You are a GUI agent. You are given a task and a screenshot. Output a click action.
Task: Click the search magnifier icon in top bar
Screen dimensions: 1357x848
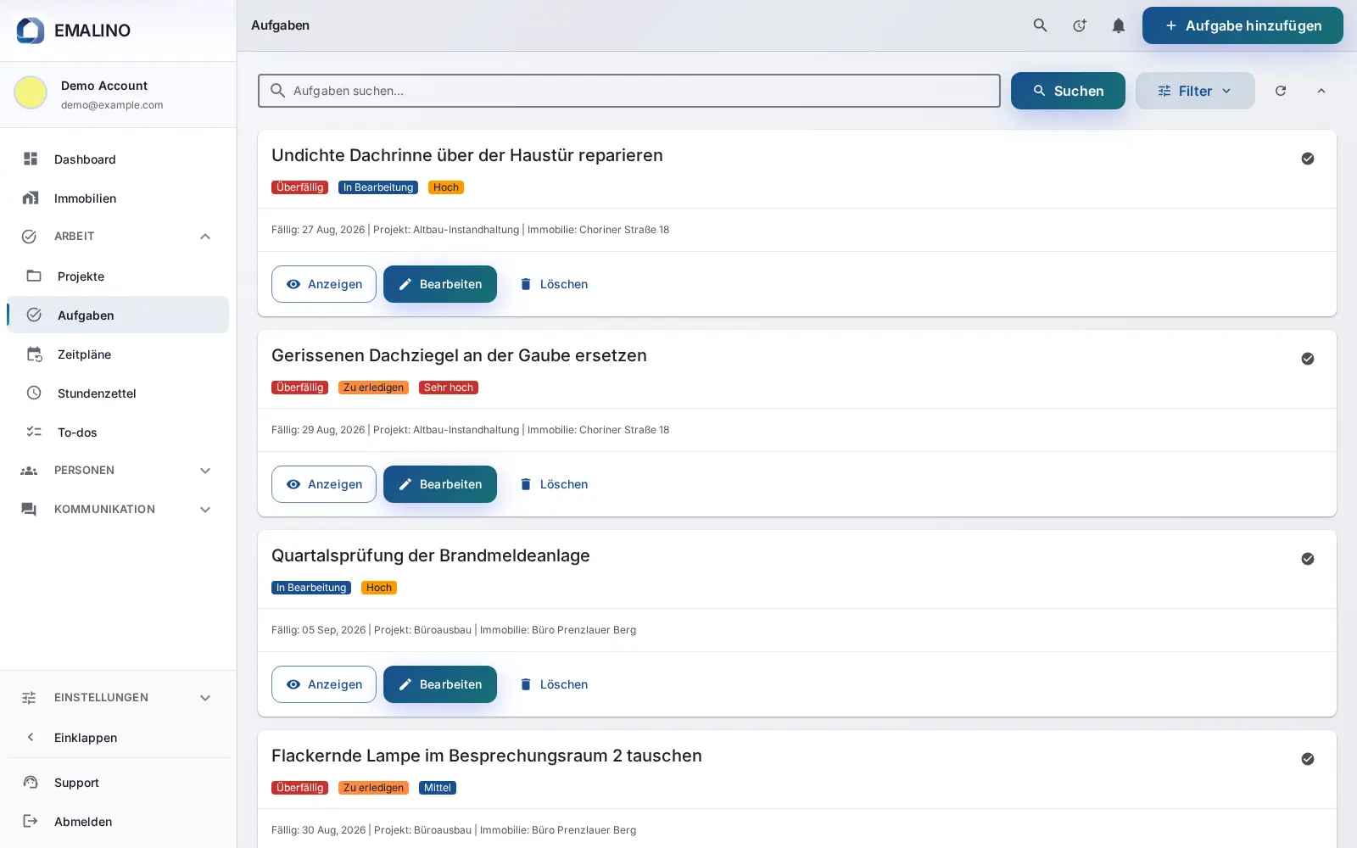1040,25
